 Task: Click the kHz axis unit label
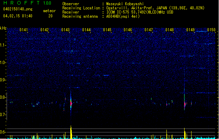(x=3, y=28)
